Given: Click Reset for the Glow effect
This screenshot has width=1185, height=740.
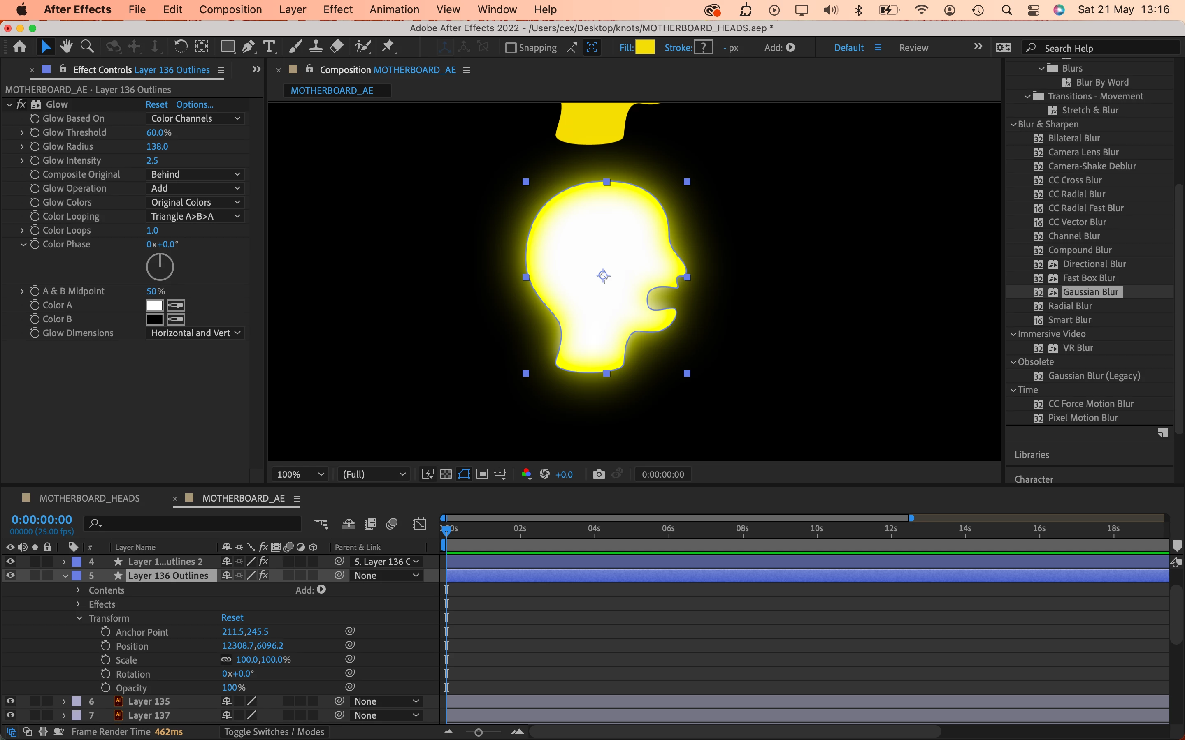Looking at the screenshot, I should (x=156, y=104).
